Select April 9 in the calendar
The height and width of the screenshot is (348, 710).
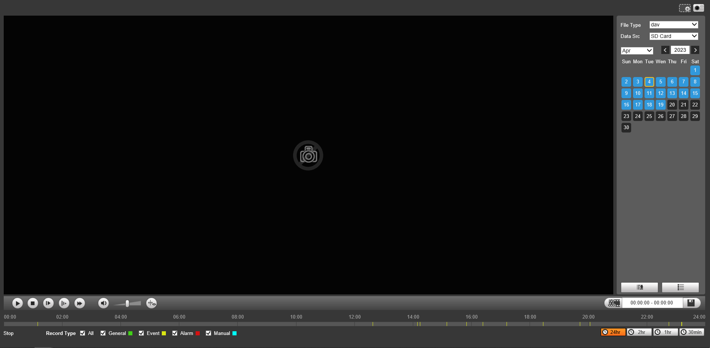[626, 93]
